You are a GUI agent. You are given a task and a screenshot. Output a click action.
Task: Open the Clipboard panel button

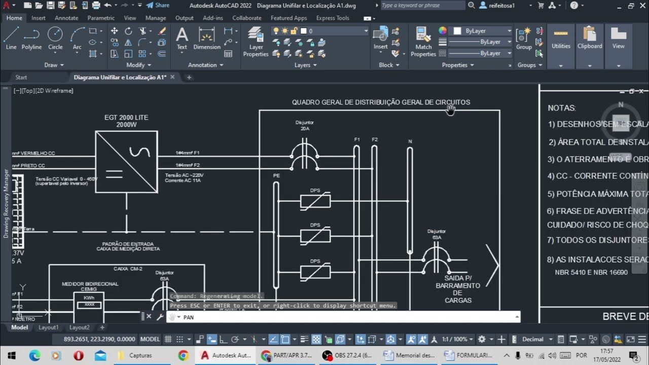point(589,46)
